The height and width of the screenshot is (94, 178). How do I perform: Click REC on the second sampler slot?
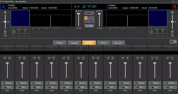(22, 87)
